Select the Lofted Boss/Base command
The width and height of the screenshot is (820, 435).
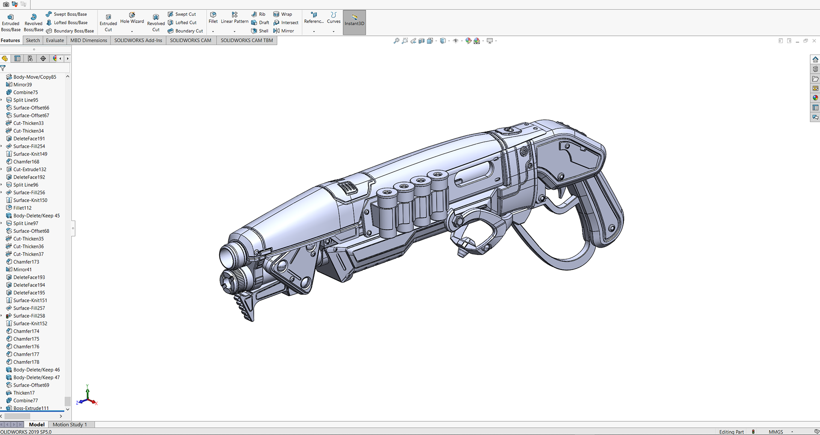pos(67,23)
